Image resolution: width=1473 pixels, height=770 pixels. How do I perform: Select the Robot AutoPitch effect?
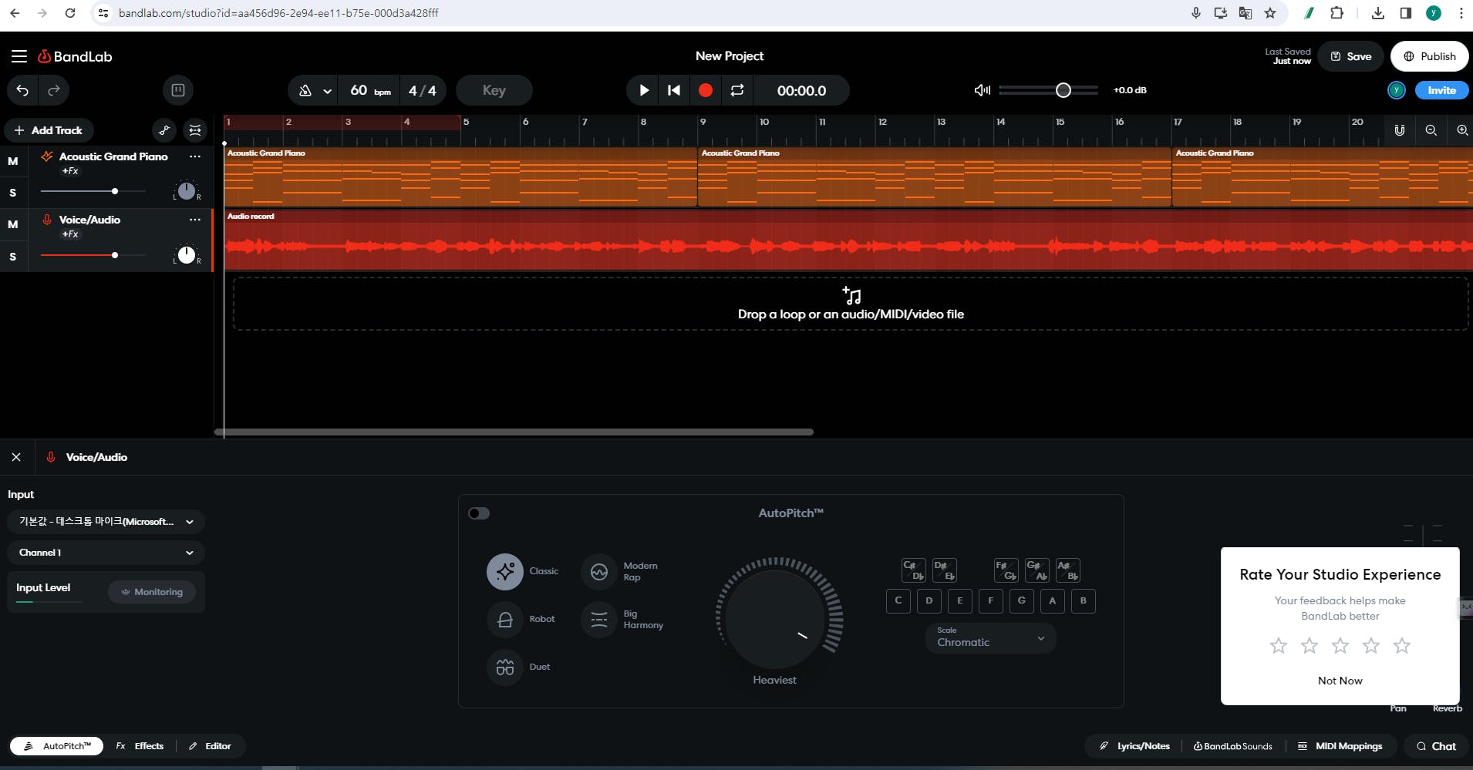coord(505,619)
